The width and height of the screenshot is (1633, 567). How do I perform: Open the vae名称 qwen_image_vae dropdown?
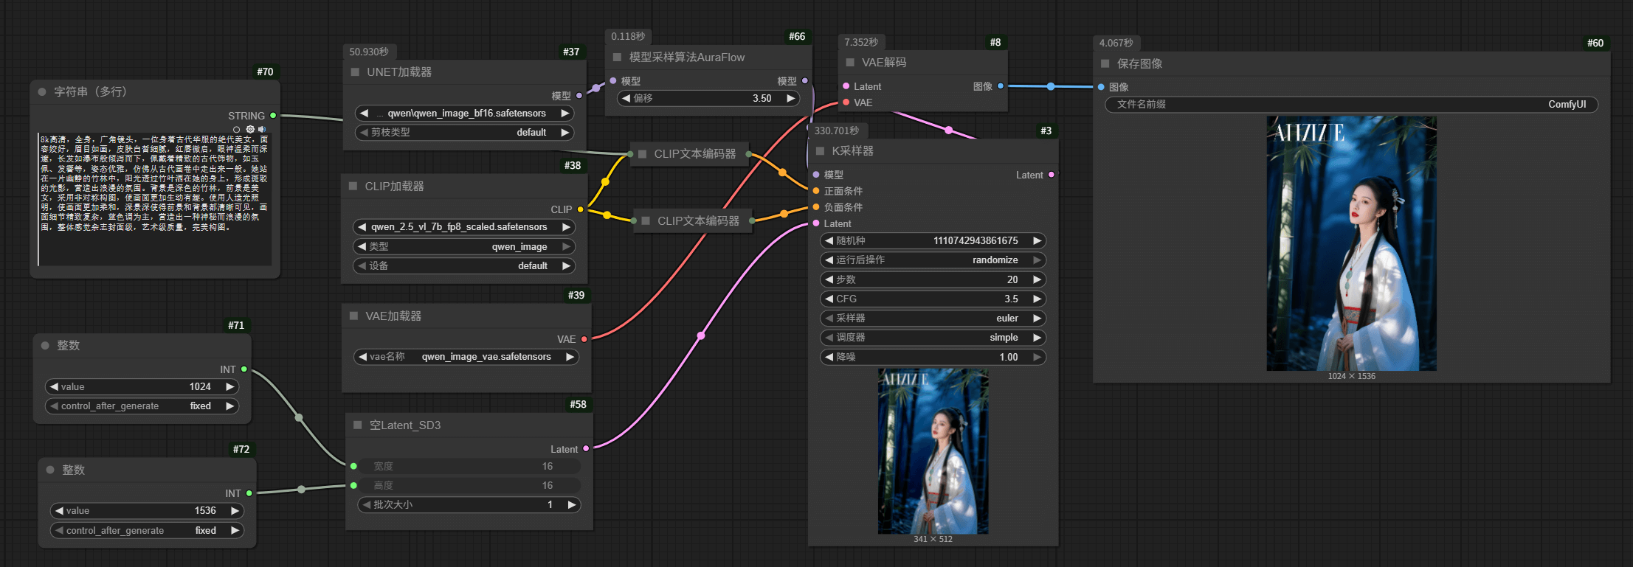pyautogui.click(x=466, y=357)
